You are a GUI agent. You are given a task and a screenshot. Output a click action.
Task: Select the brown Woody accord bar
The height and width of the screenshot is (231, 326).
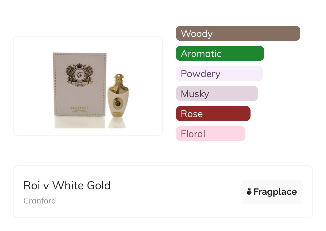(x=238, y=33)
